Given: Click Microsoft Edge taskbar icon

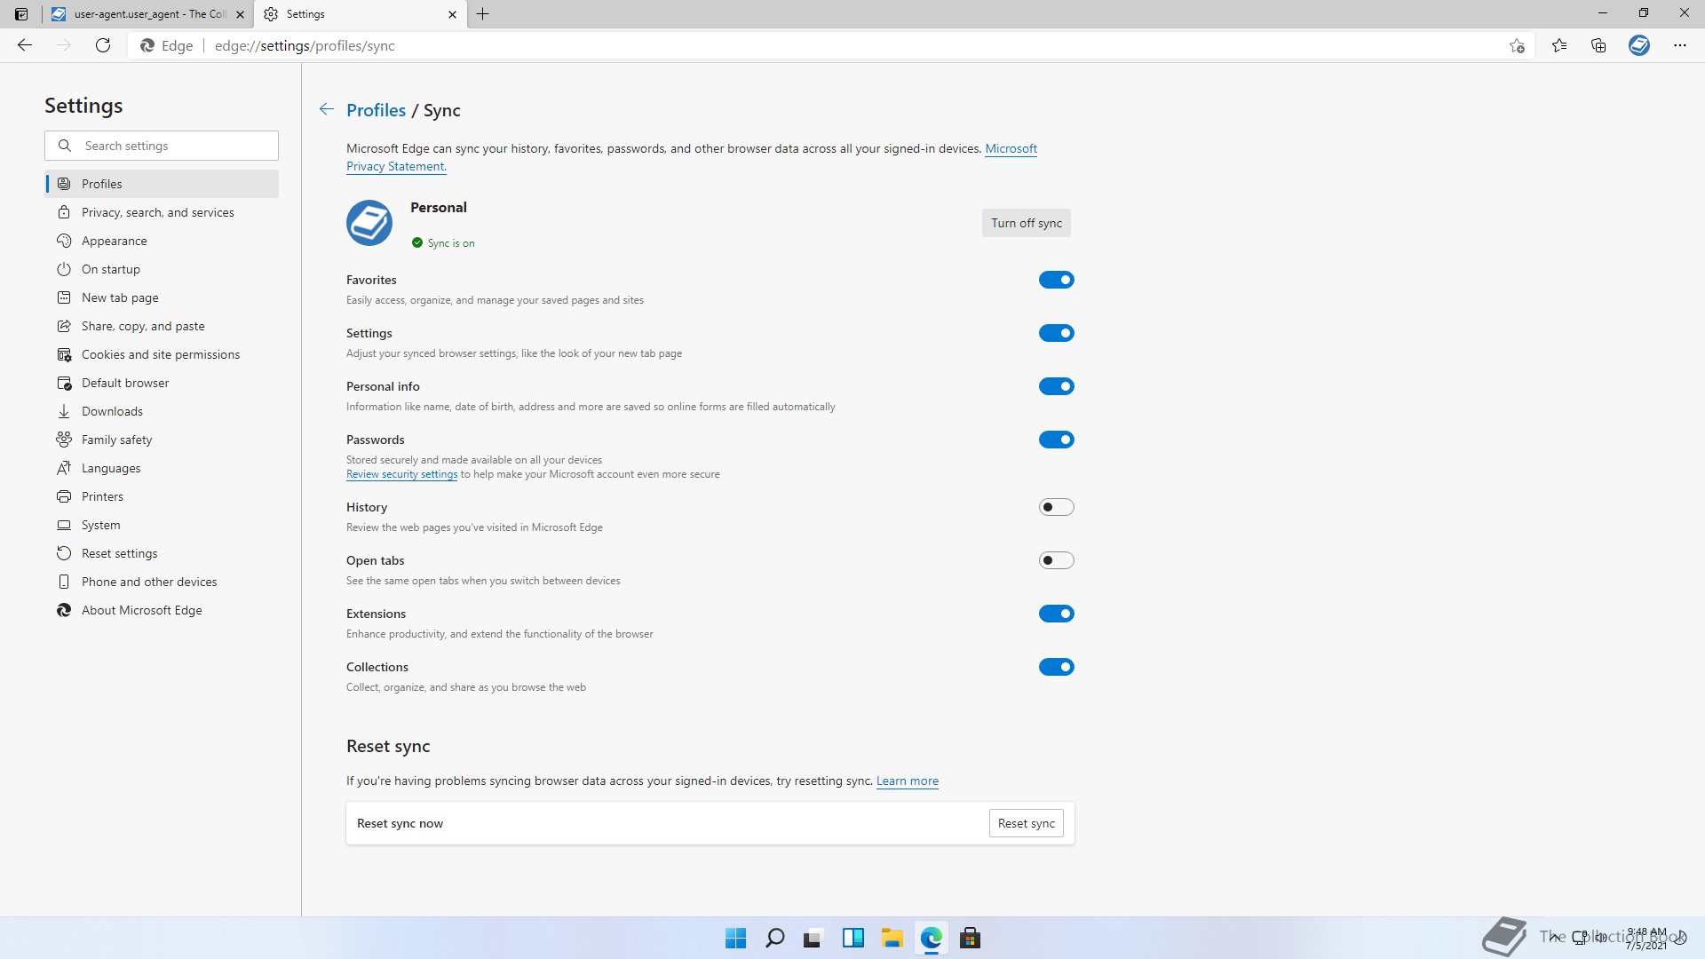Looking at the screenshot, I should (931, 938).
